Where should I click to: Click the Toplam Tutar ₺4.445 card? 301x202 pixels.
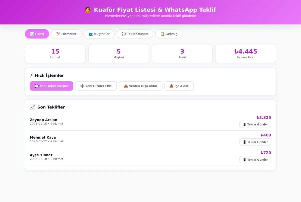pos(246,54)
